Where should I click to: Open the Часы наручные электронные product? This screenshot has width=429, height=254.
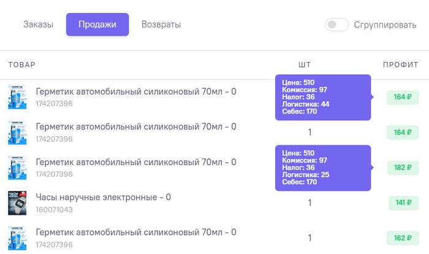point(103,198)
